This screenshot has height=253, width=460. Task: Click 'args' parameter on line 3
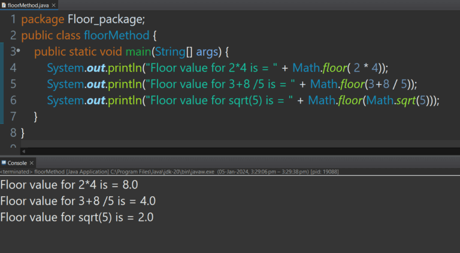(207, 53)
